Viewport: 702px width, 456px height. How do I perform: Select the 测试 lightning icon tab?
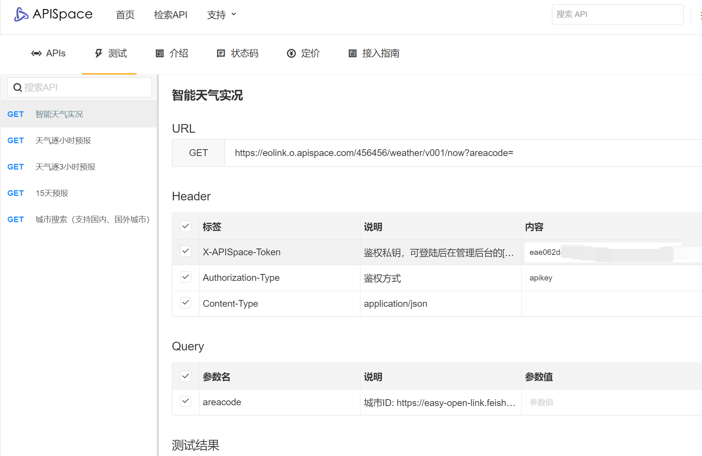(x=98, y=53)
